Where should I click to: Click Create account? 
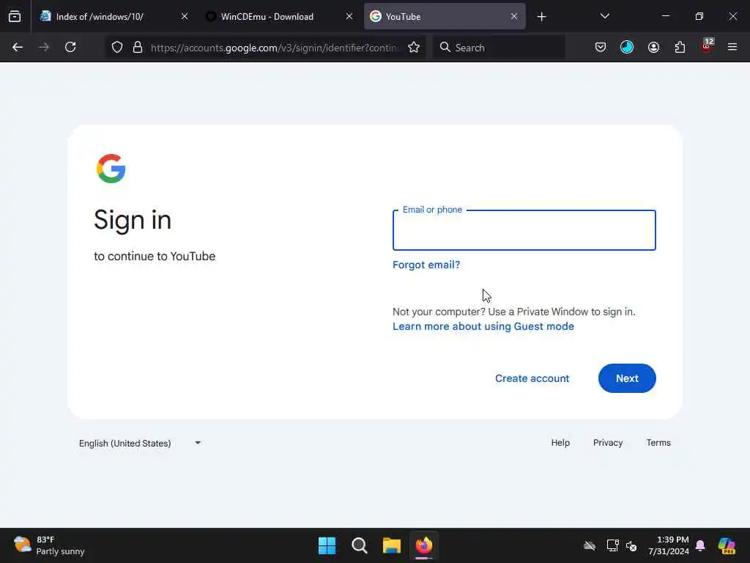[x=532, y=378]
